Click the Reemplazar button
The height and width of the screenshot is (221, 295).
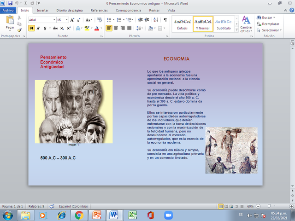[x=268, y=24]
